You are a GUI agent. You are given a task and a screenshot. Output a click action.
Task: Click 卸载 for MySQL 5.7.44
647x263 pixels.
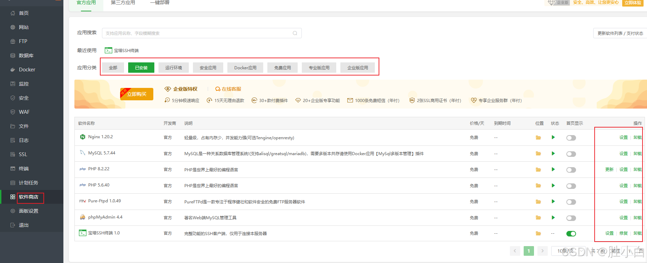(x=638, y=153)
